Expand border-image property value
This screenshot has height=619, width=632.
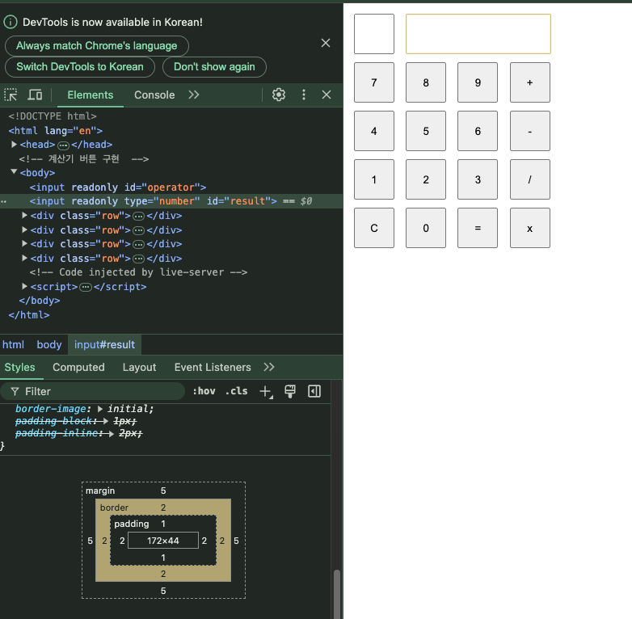[x=100, y=409]
